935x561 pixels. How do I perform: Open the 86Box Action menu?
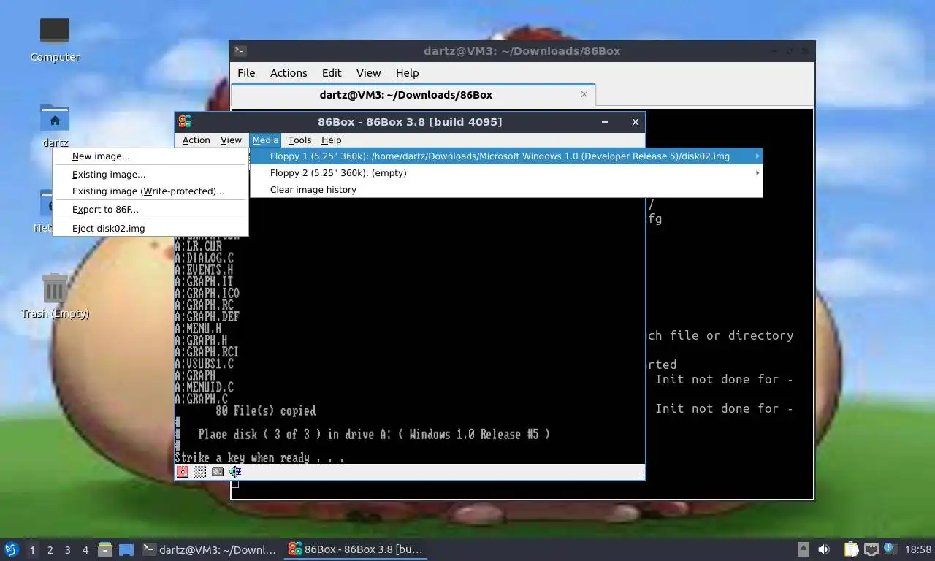[196, 140]
